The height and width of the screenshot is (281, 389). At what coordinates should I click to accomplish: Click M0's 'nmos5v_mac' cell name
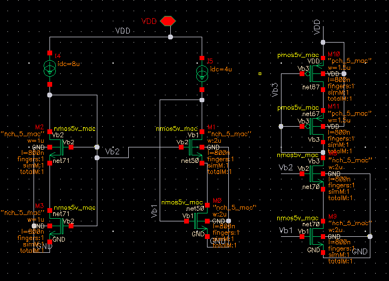click(182, 202)
